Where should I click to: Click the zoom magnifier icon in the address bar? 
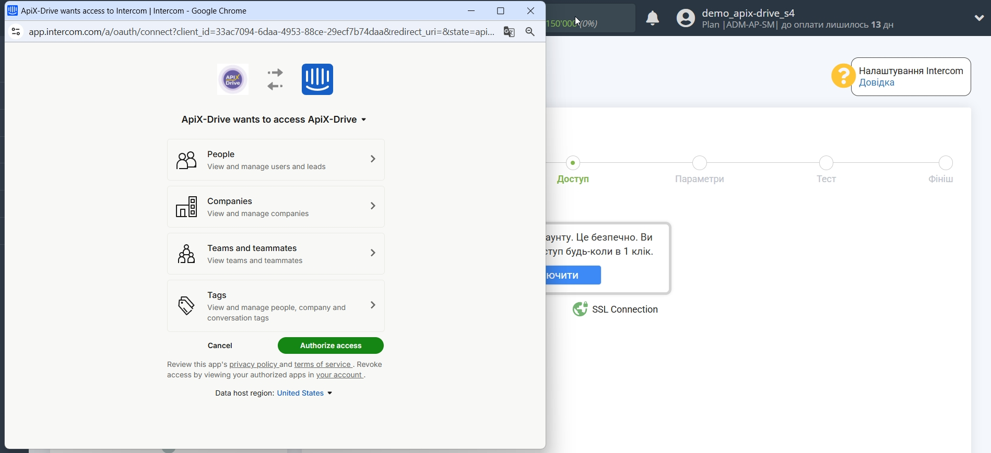click(530, 32)
